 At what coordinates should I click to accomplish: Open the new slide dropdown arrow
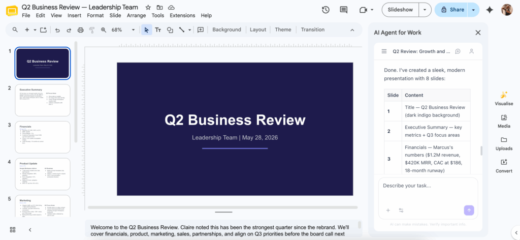(35, 30)
